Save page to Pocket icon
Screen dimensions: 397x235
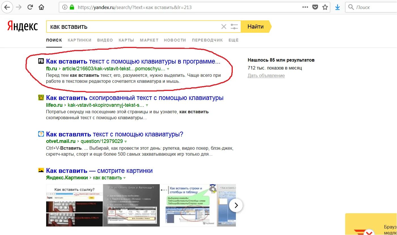click(315, 7)
